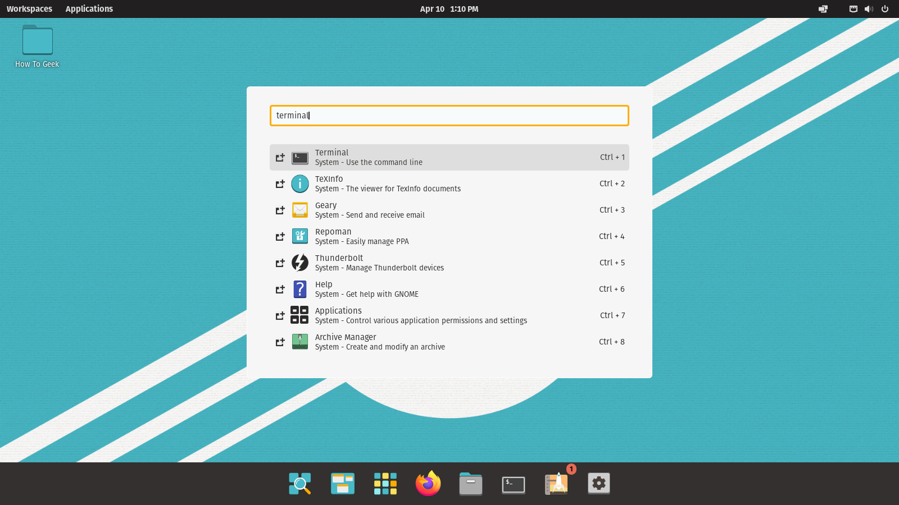Viewport: 899px width, 505px height.
Task: Click the launch indicator icon beside TeXInfo
Action: tap(280, 184)
